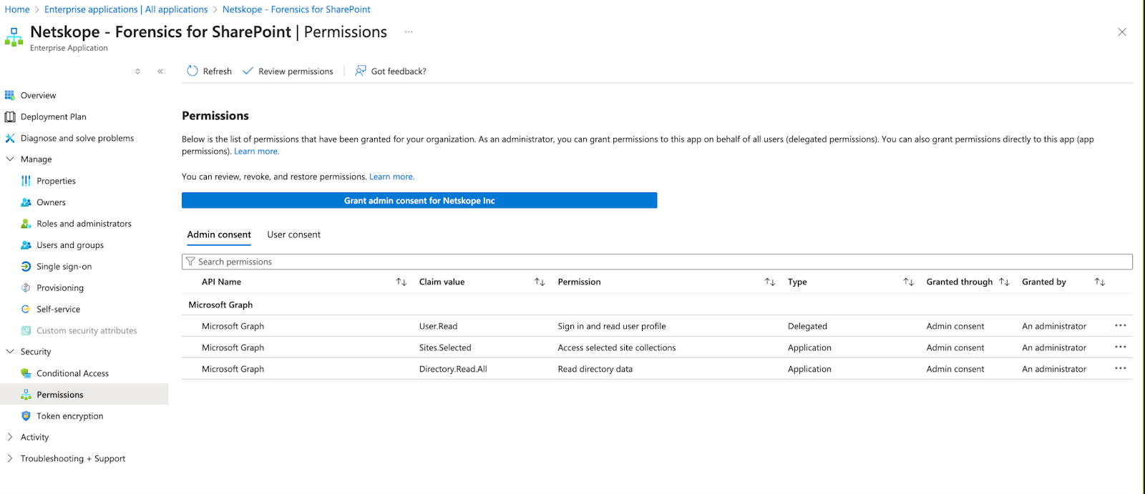Viewport: 1145px width, 494px height.
Task: Collapse the sidebar with double chevron icon
Action: 160,71
